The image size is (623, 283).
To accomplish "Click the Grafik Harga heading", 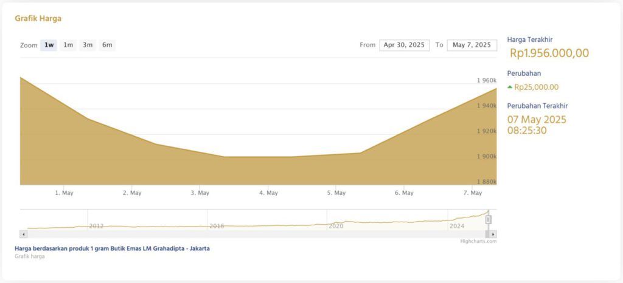I will tap(38, 18).
